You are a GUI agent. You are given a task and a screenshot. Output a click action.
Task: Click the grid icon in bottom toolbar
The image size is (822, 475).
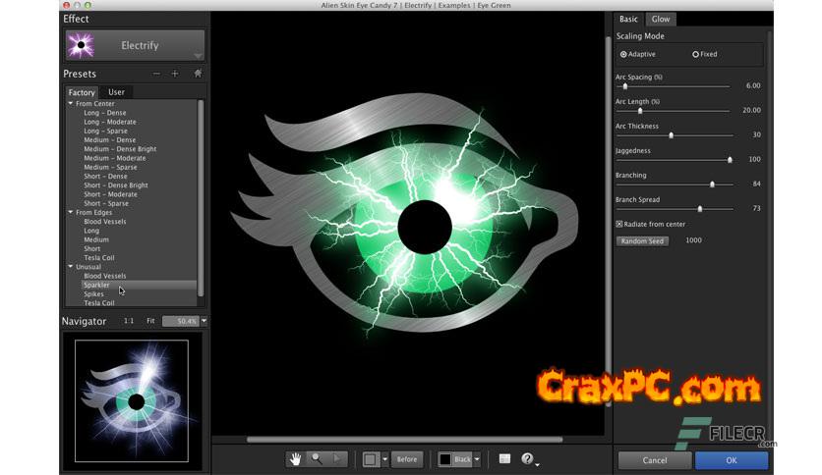[504, 459]
